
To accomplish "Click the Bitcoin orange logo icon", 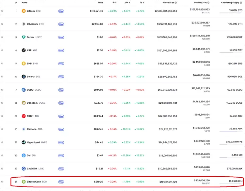I will 24,11.
